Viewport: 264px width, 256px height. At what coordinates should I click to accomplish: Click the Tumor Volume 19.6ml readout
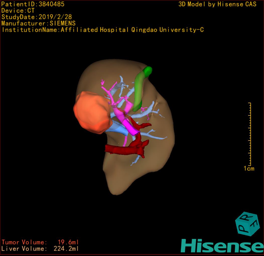click(x=40, y=242)
